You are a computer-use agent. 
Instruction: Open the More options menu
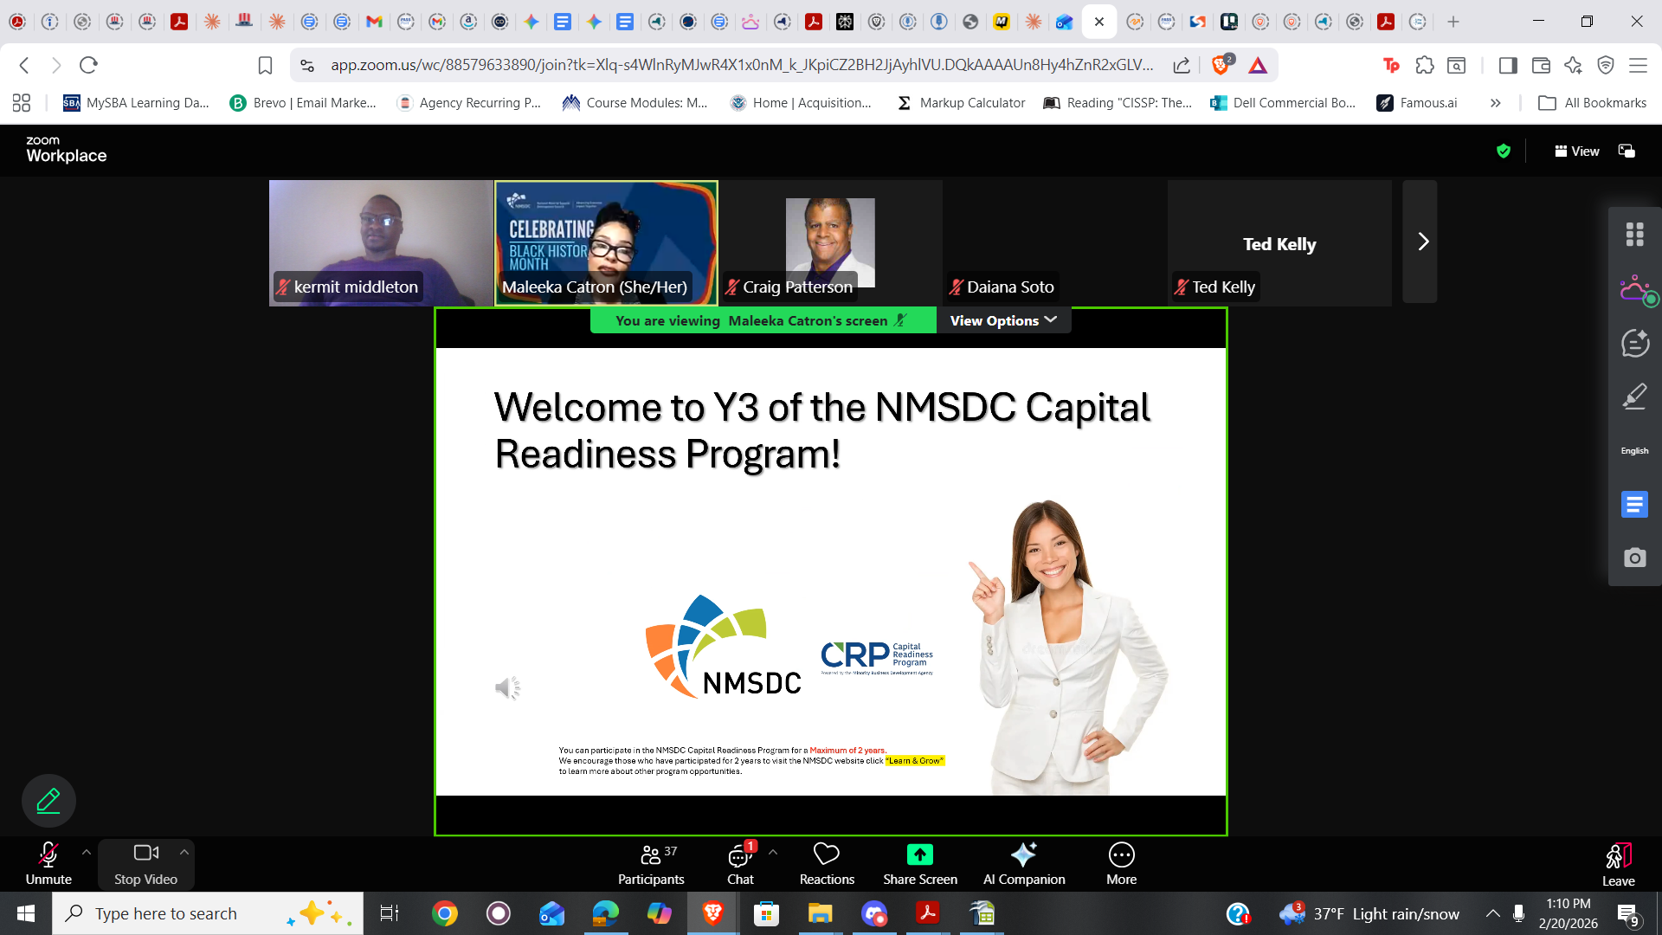[x=1121, y=864]
